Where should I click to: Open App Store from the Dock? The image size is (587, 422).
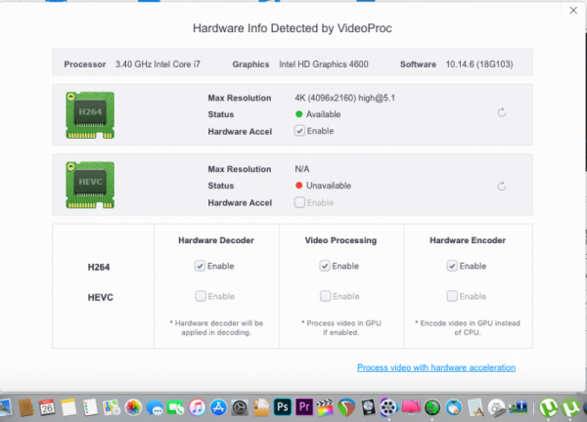(218, 407)
